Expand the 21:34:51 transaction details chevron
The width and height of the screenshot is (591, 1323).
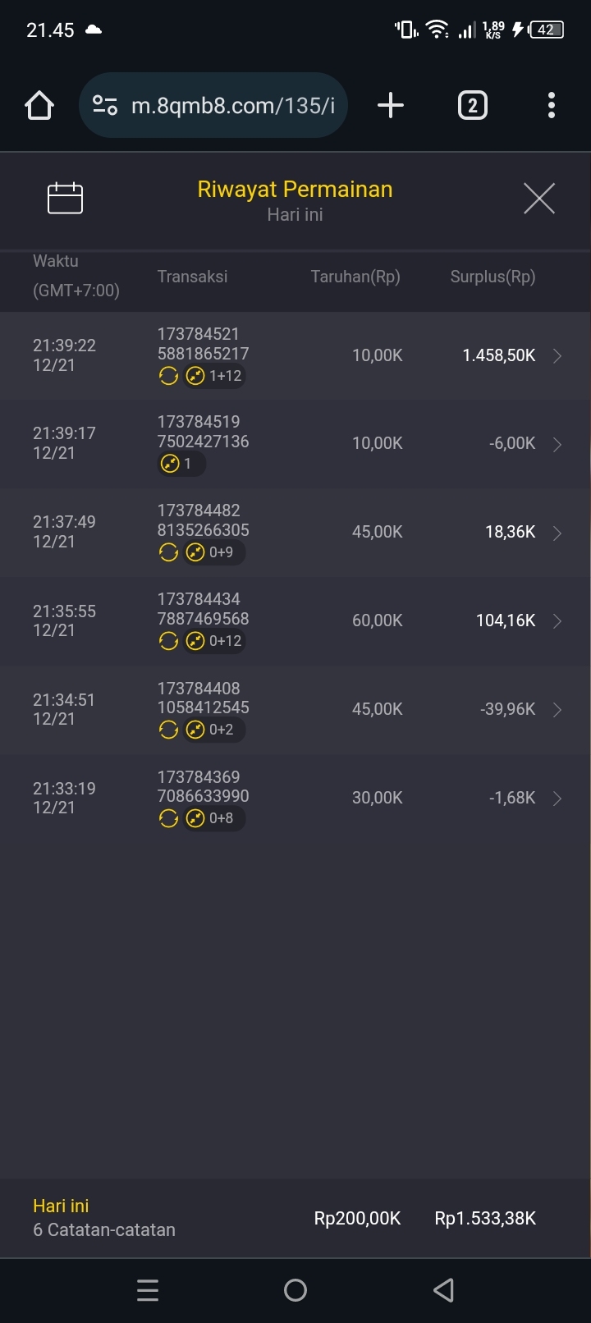coord(557,710)
